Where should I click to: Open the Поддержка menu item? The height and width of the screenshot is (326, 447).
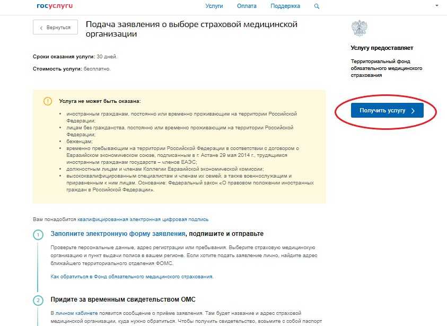[x=285, y=6]
